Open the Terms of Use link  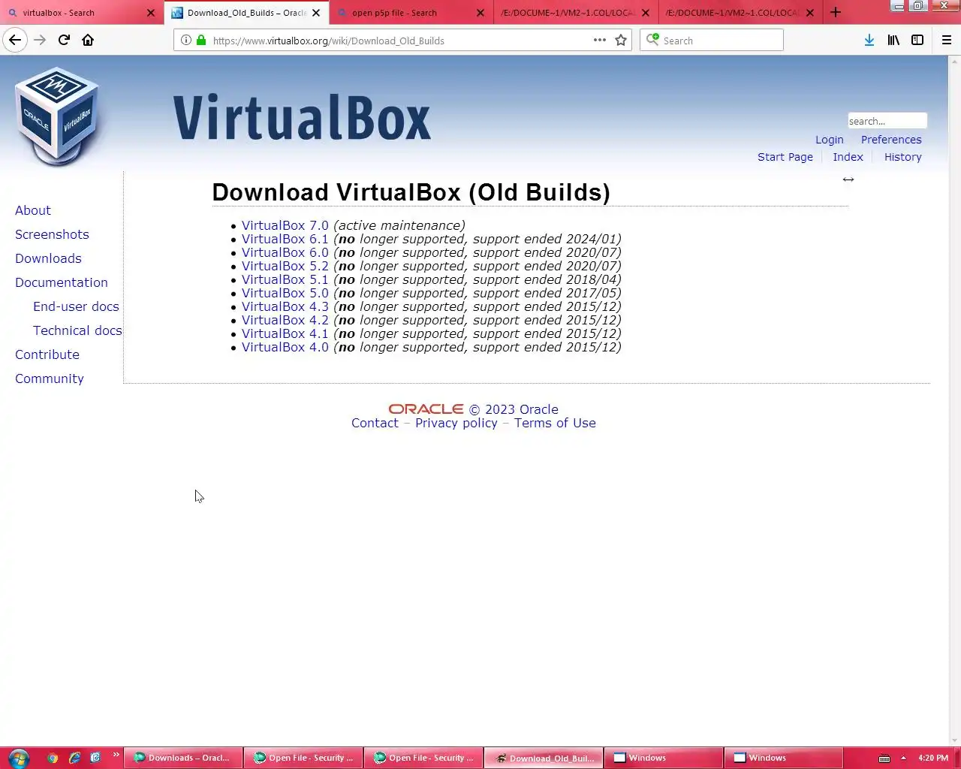click(x=555, y=423)
